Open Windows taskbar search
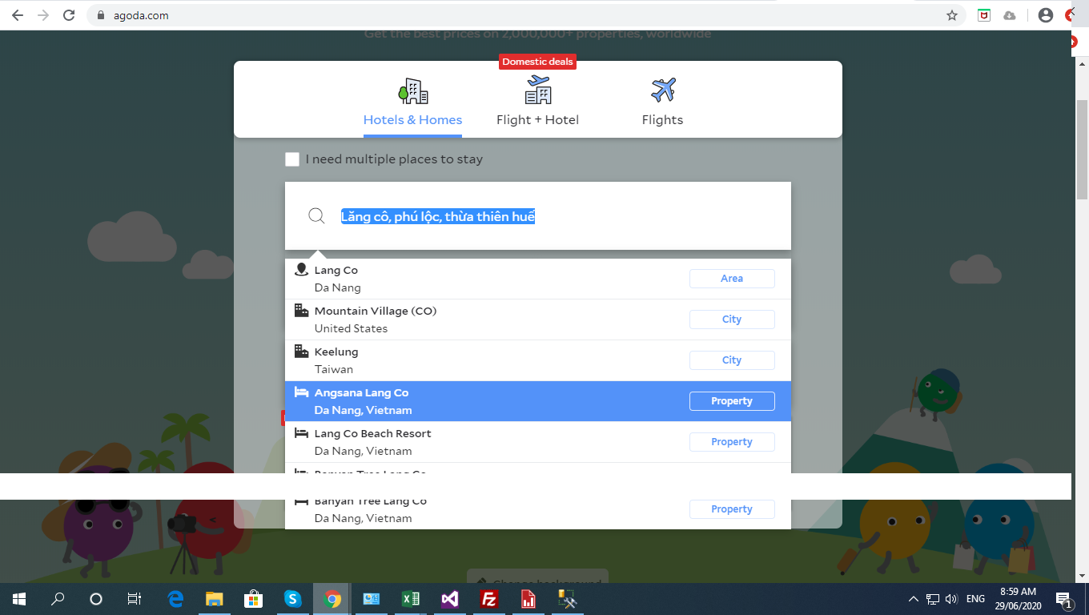Screen dimensions: 1089x615 [x=58, y=599]
